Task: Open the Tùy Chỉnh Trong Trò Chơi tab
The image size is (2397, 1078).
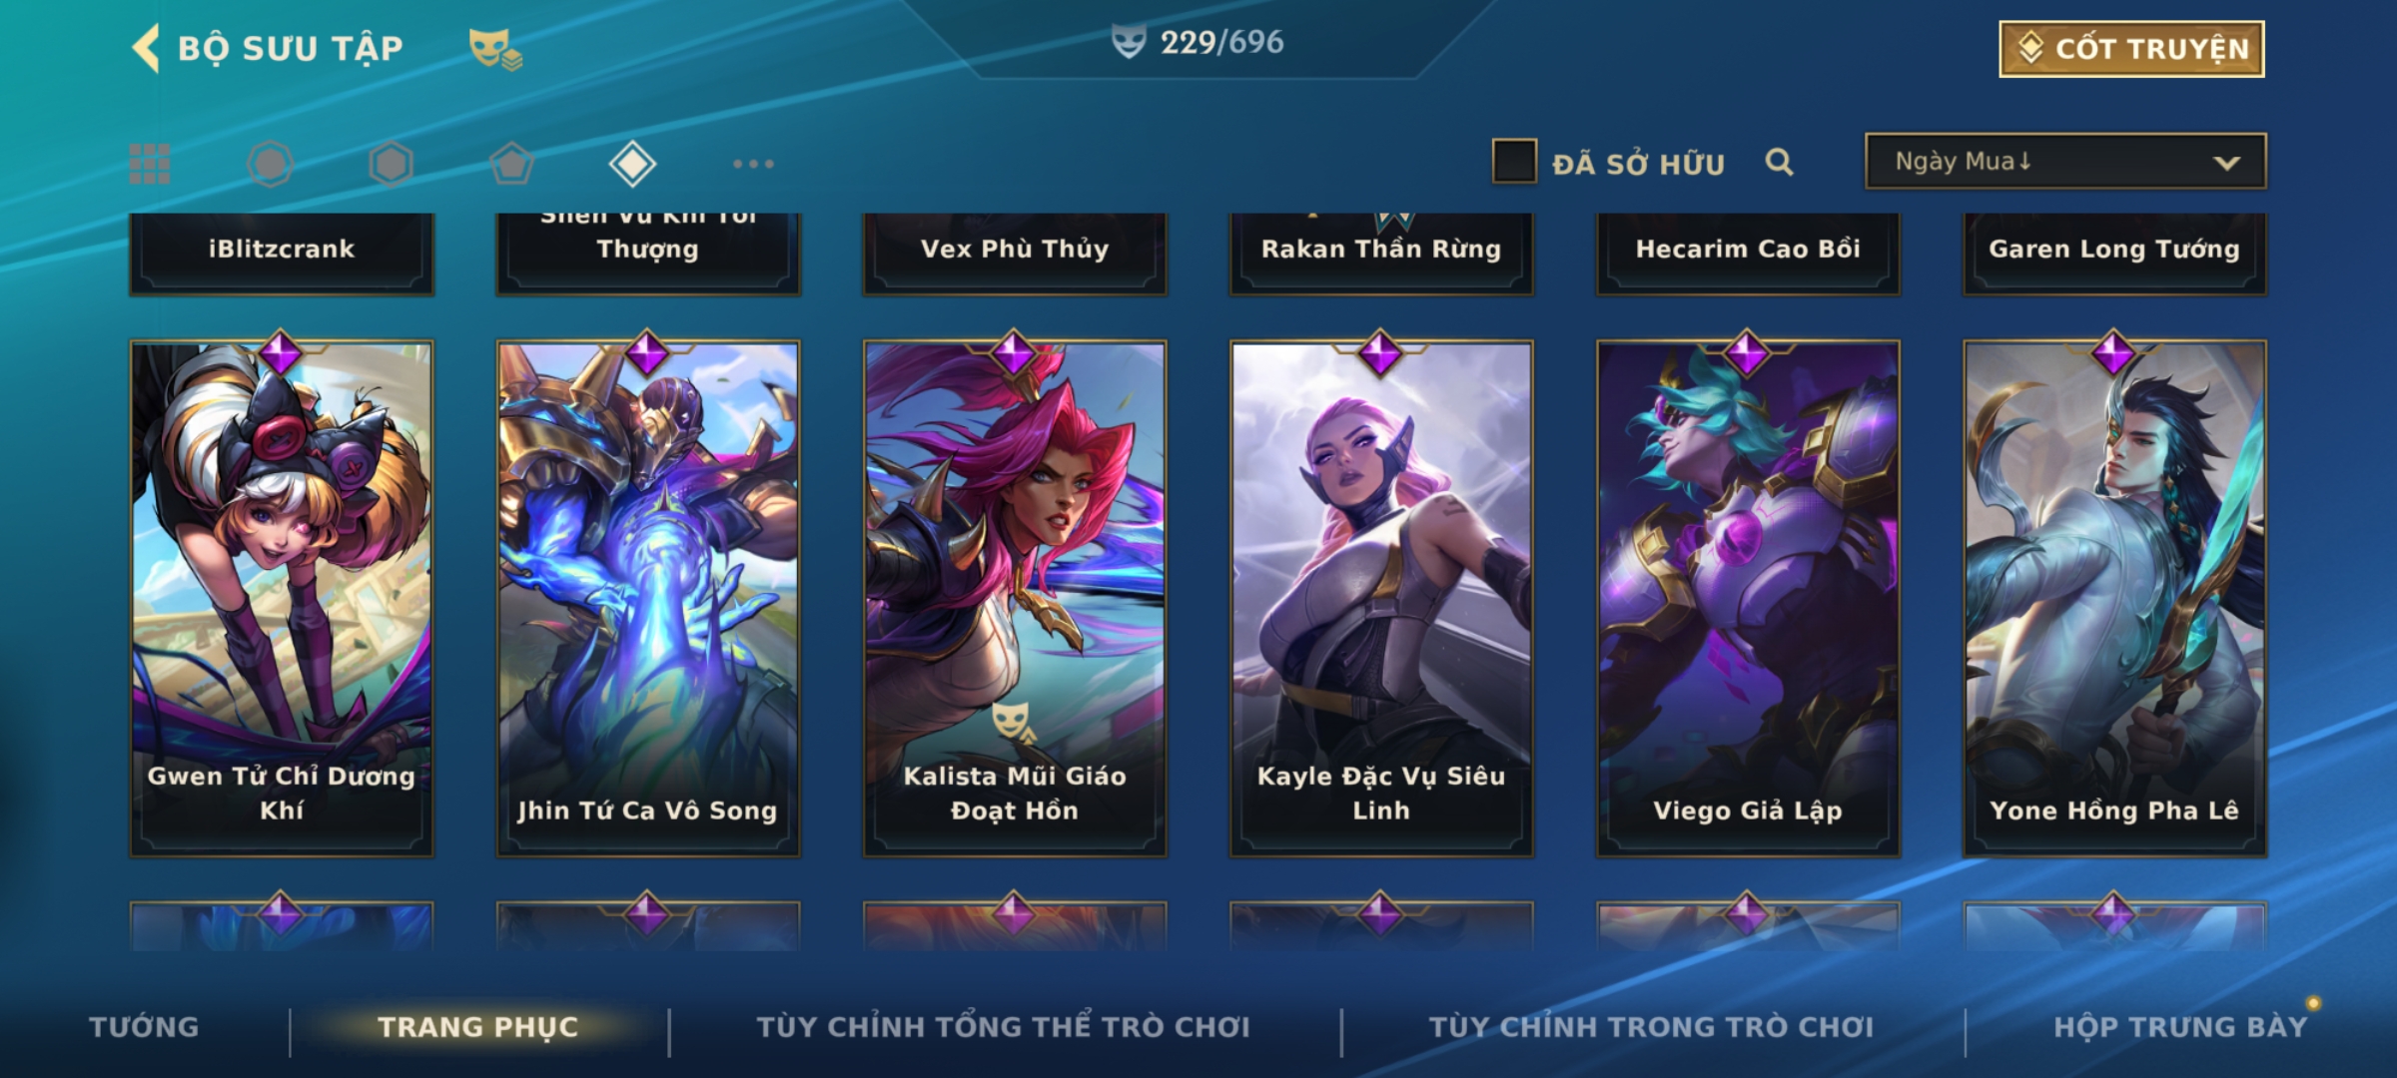Action: (x=1651, y=1026)
